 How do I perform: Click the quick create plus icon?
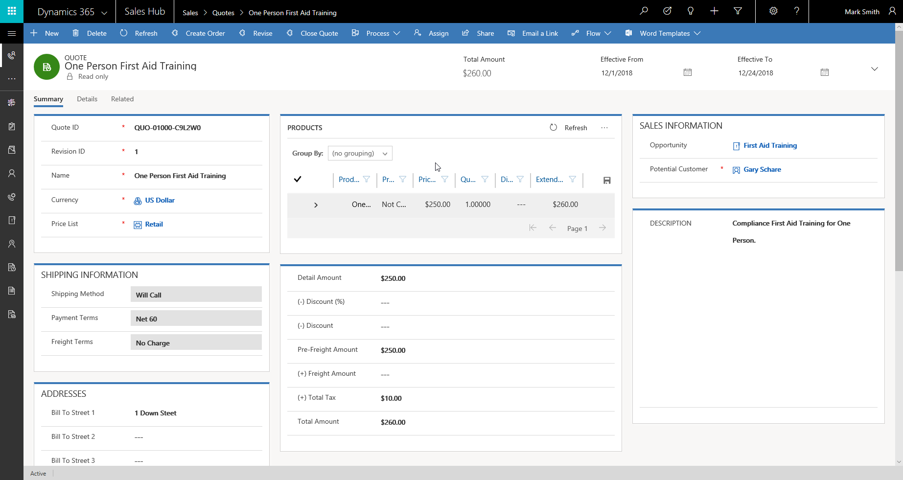pos(714,11)
